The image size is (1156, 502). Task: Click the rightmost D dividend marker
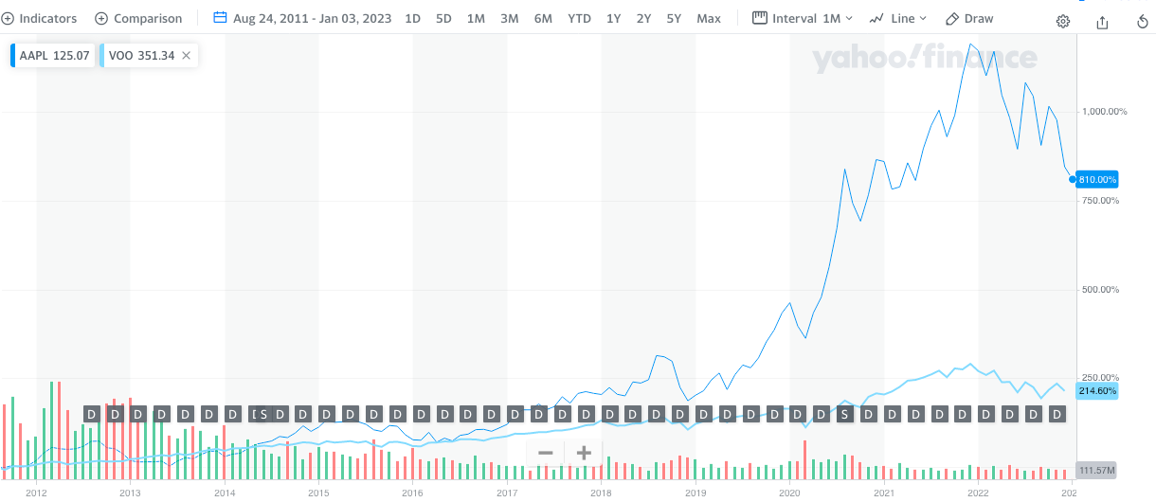[x=1057, y=414]
